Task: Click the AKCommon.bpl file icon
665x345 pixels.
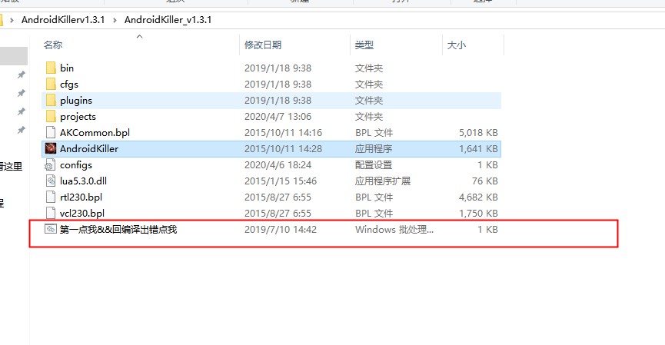Action: [x=51, y=132]
